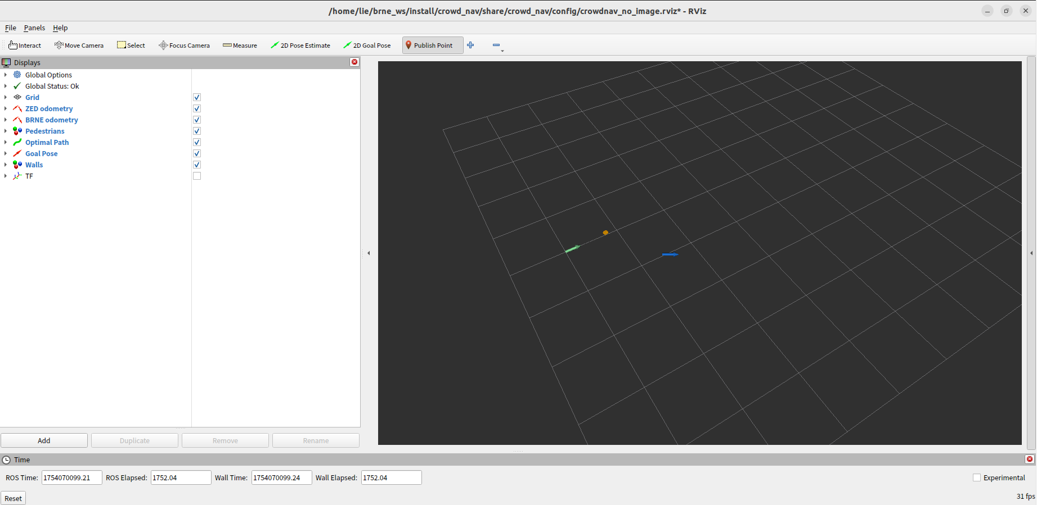
Task: Expand the Goal Pose display
Action: click(x=6, y=153)
